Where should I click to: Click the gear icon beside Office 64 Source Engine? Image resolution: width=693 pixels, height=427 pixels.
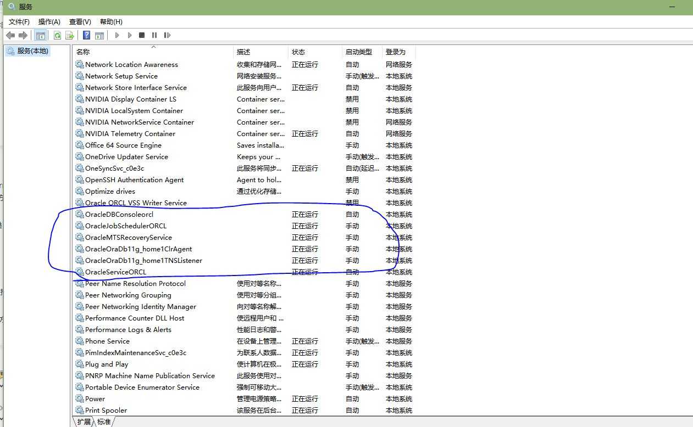[80, 145]
